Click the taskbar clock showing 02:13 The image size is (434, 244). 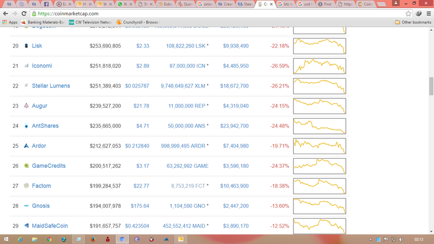(419, 239)
